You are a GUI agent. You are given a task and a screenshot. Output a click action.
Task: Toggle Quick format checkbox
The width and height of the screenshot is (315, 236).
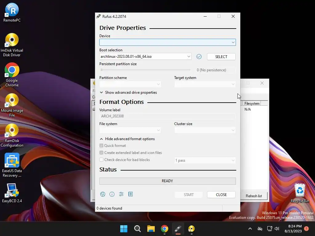[x=102, y=145]
